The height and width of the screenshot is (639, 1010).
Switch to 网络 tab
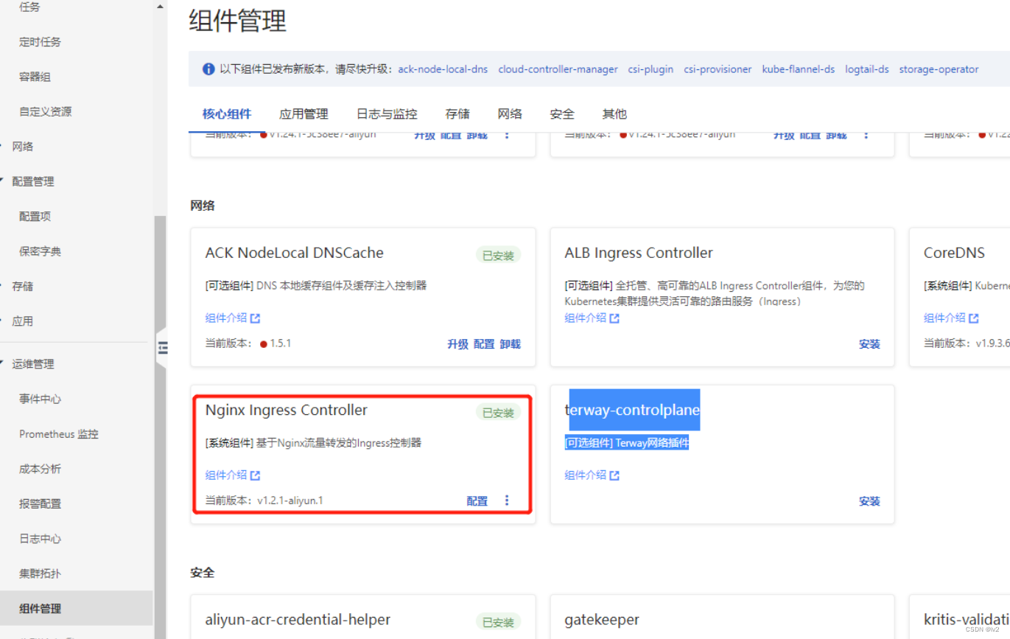click(510, 114)
